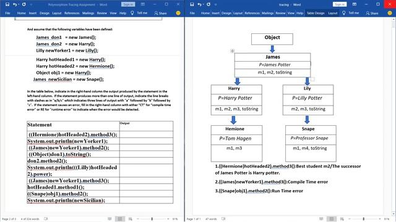Screen dimensions: 396x222
Task: Open proofing check icon in tracing status bar
Action: point(223,219)
